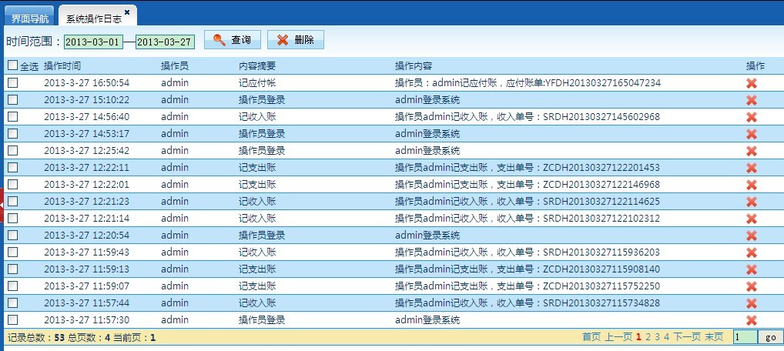The width and height of the screenshot is (784, 351).
Task: Tick the checkbox for 11:57:44 row
Action: pos(12,303)
